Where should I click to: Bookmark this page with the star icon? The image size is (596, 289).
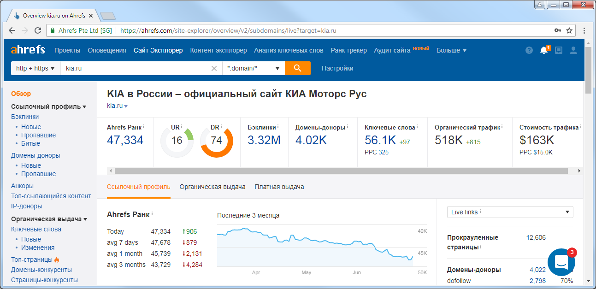click(x=569, y=30)
